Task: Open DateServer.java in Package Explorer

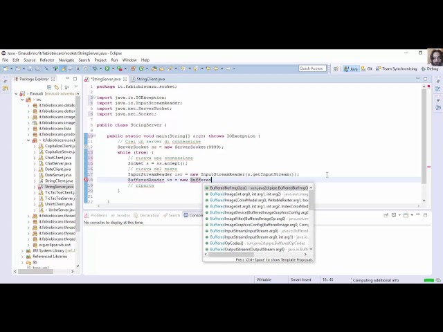Action: 58,175
